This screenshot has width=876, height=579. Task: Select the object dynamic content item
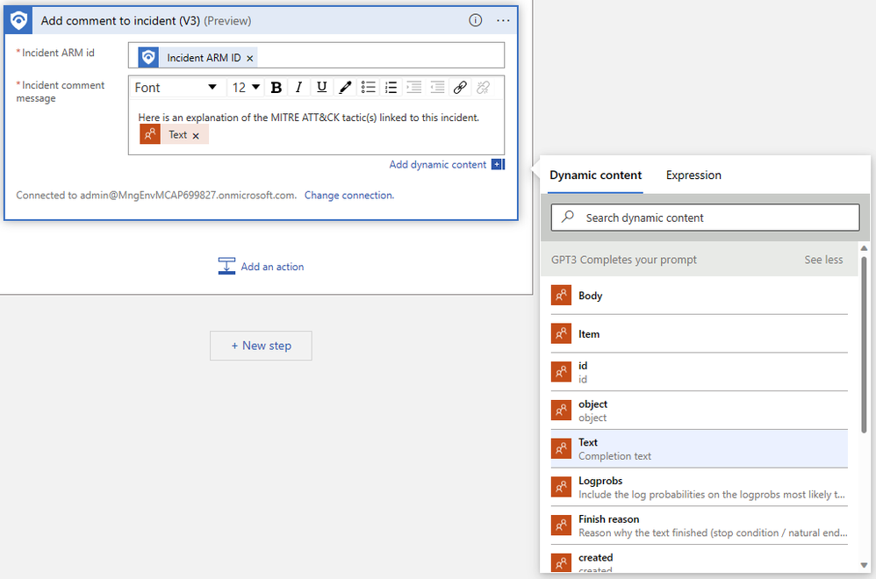[699, 411]
